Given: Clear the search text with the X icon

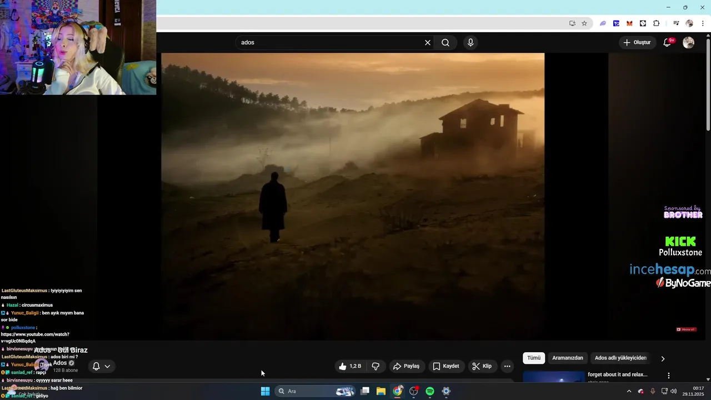Looking at the screenshot, I should click(428, 43).
